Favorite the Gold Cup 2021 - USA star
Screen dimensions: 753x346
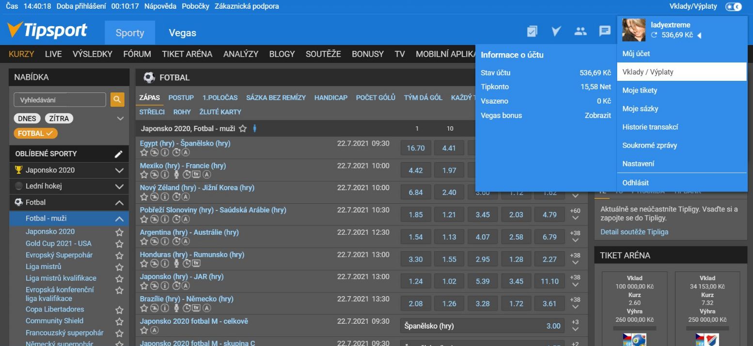pyautogui.click(x=119, y=244)
